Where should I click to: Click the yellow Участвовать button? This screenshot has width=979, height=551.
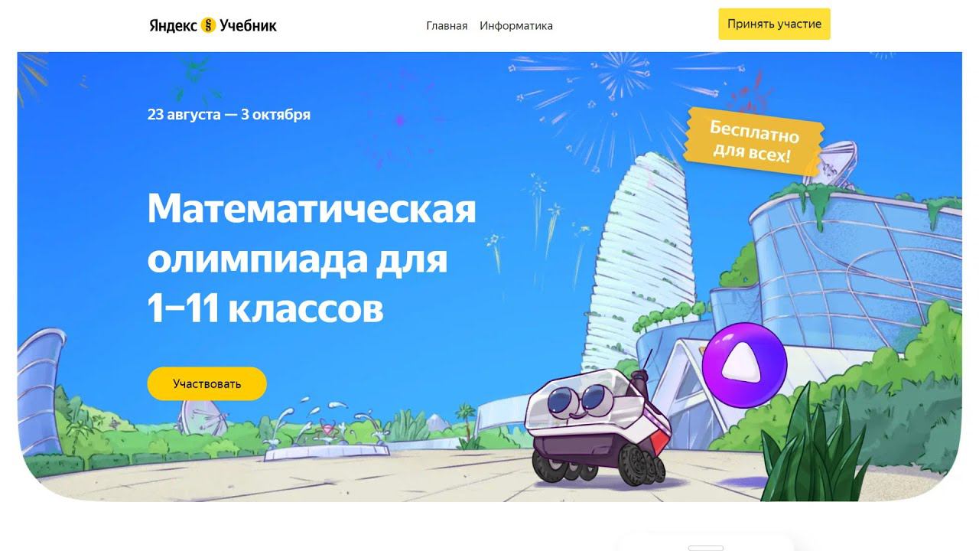point(207,383)
